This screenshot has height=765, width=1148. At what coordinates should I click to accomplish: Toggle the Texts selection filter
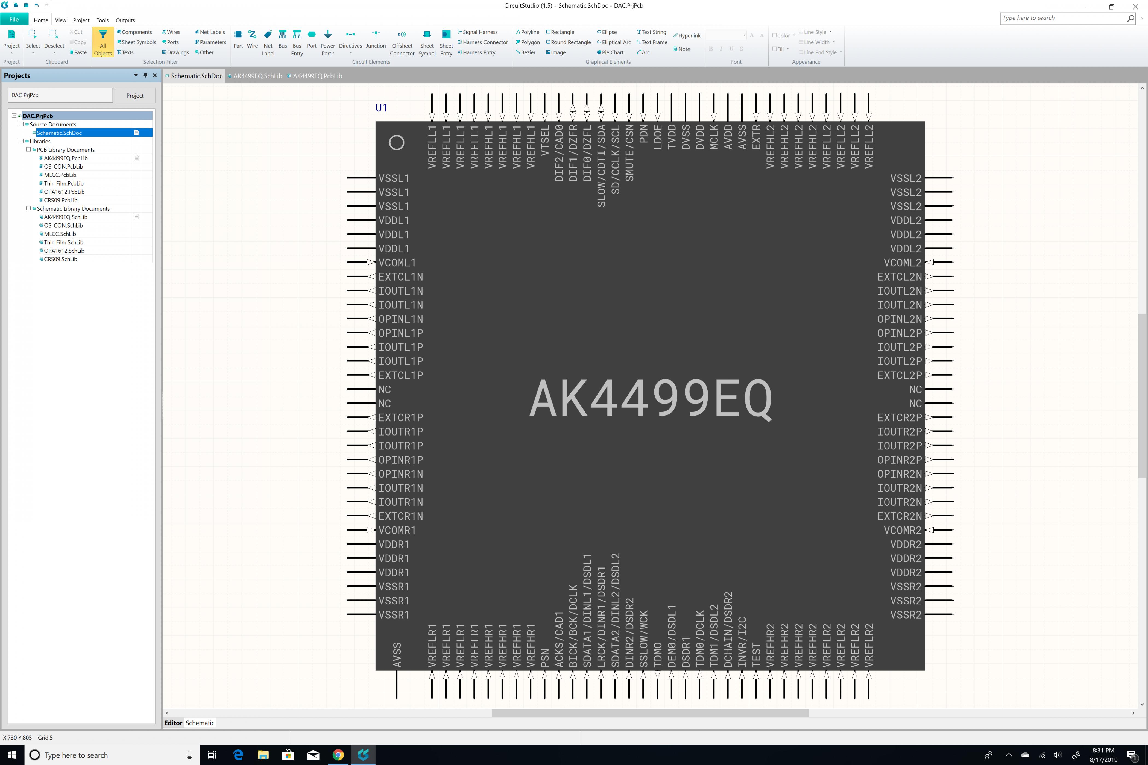point(125,52)
